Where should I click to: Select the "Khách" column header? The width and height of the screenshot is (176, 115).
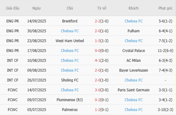click(133, 8)
